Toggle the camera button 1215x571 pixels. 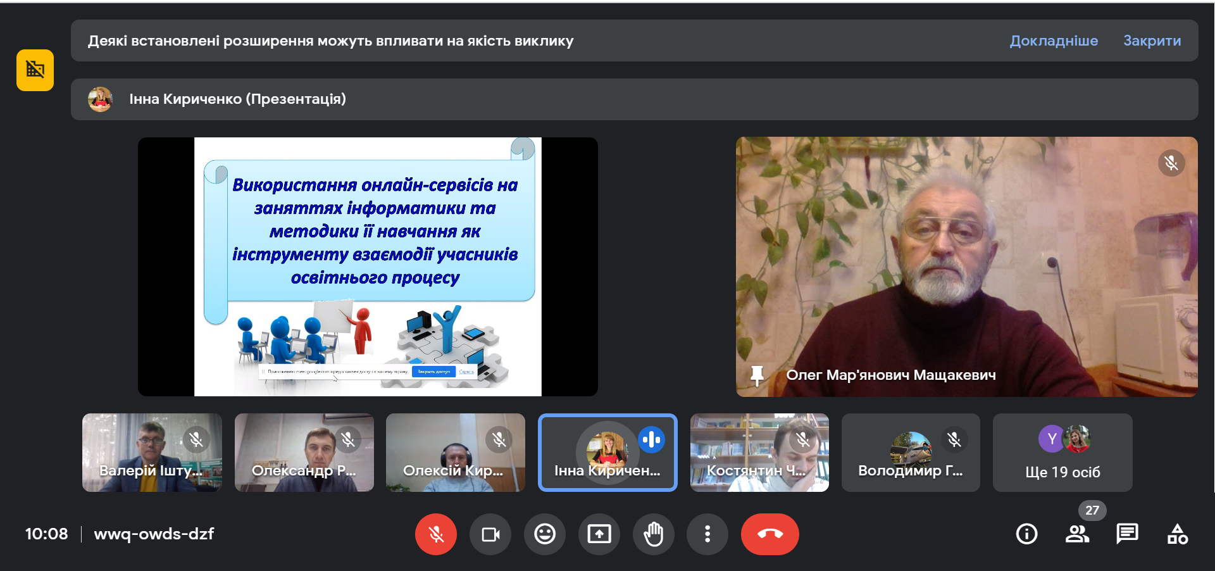pos(490,534)
